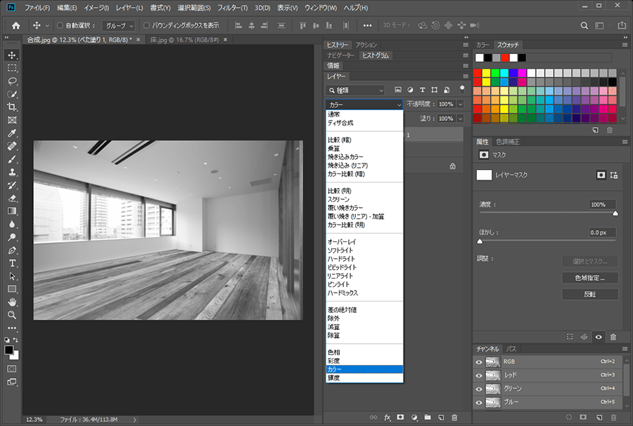Click the trash icon in Layers panel
Viewport: 633px width, 426px height.
point(454,418)
